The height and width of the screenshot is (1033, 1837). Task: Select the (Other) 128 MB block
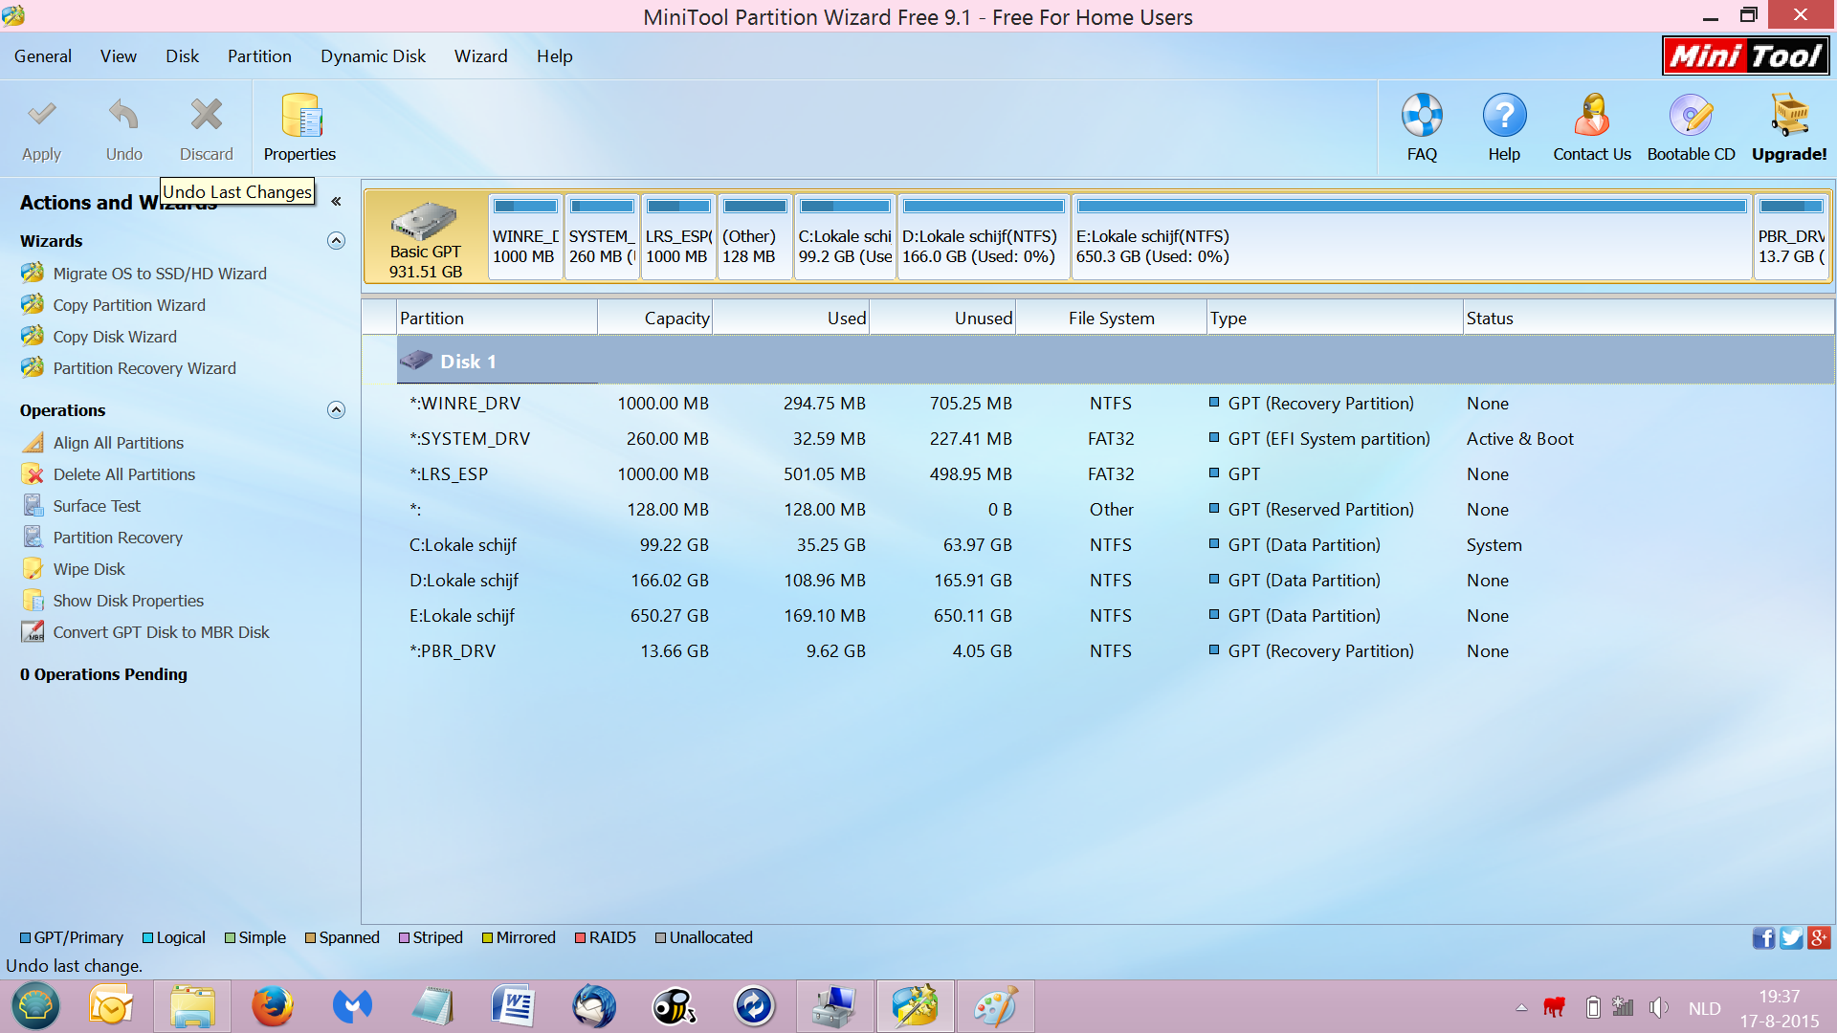(755, 236)
